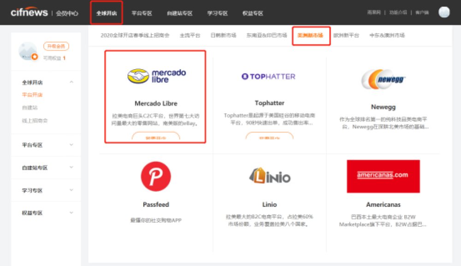Click the profile picture in the left sidebar
This screenshot has height=266, width=461.
pos(28,51)
